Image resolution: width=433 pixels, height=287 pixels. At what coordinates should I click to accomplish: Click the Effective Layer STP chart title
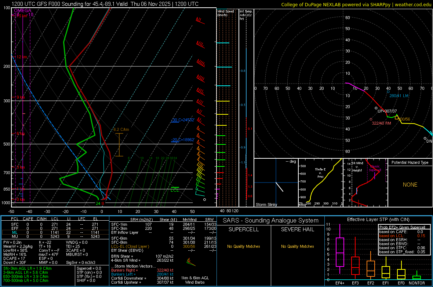tap(378, 220)
